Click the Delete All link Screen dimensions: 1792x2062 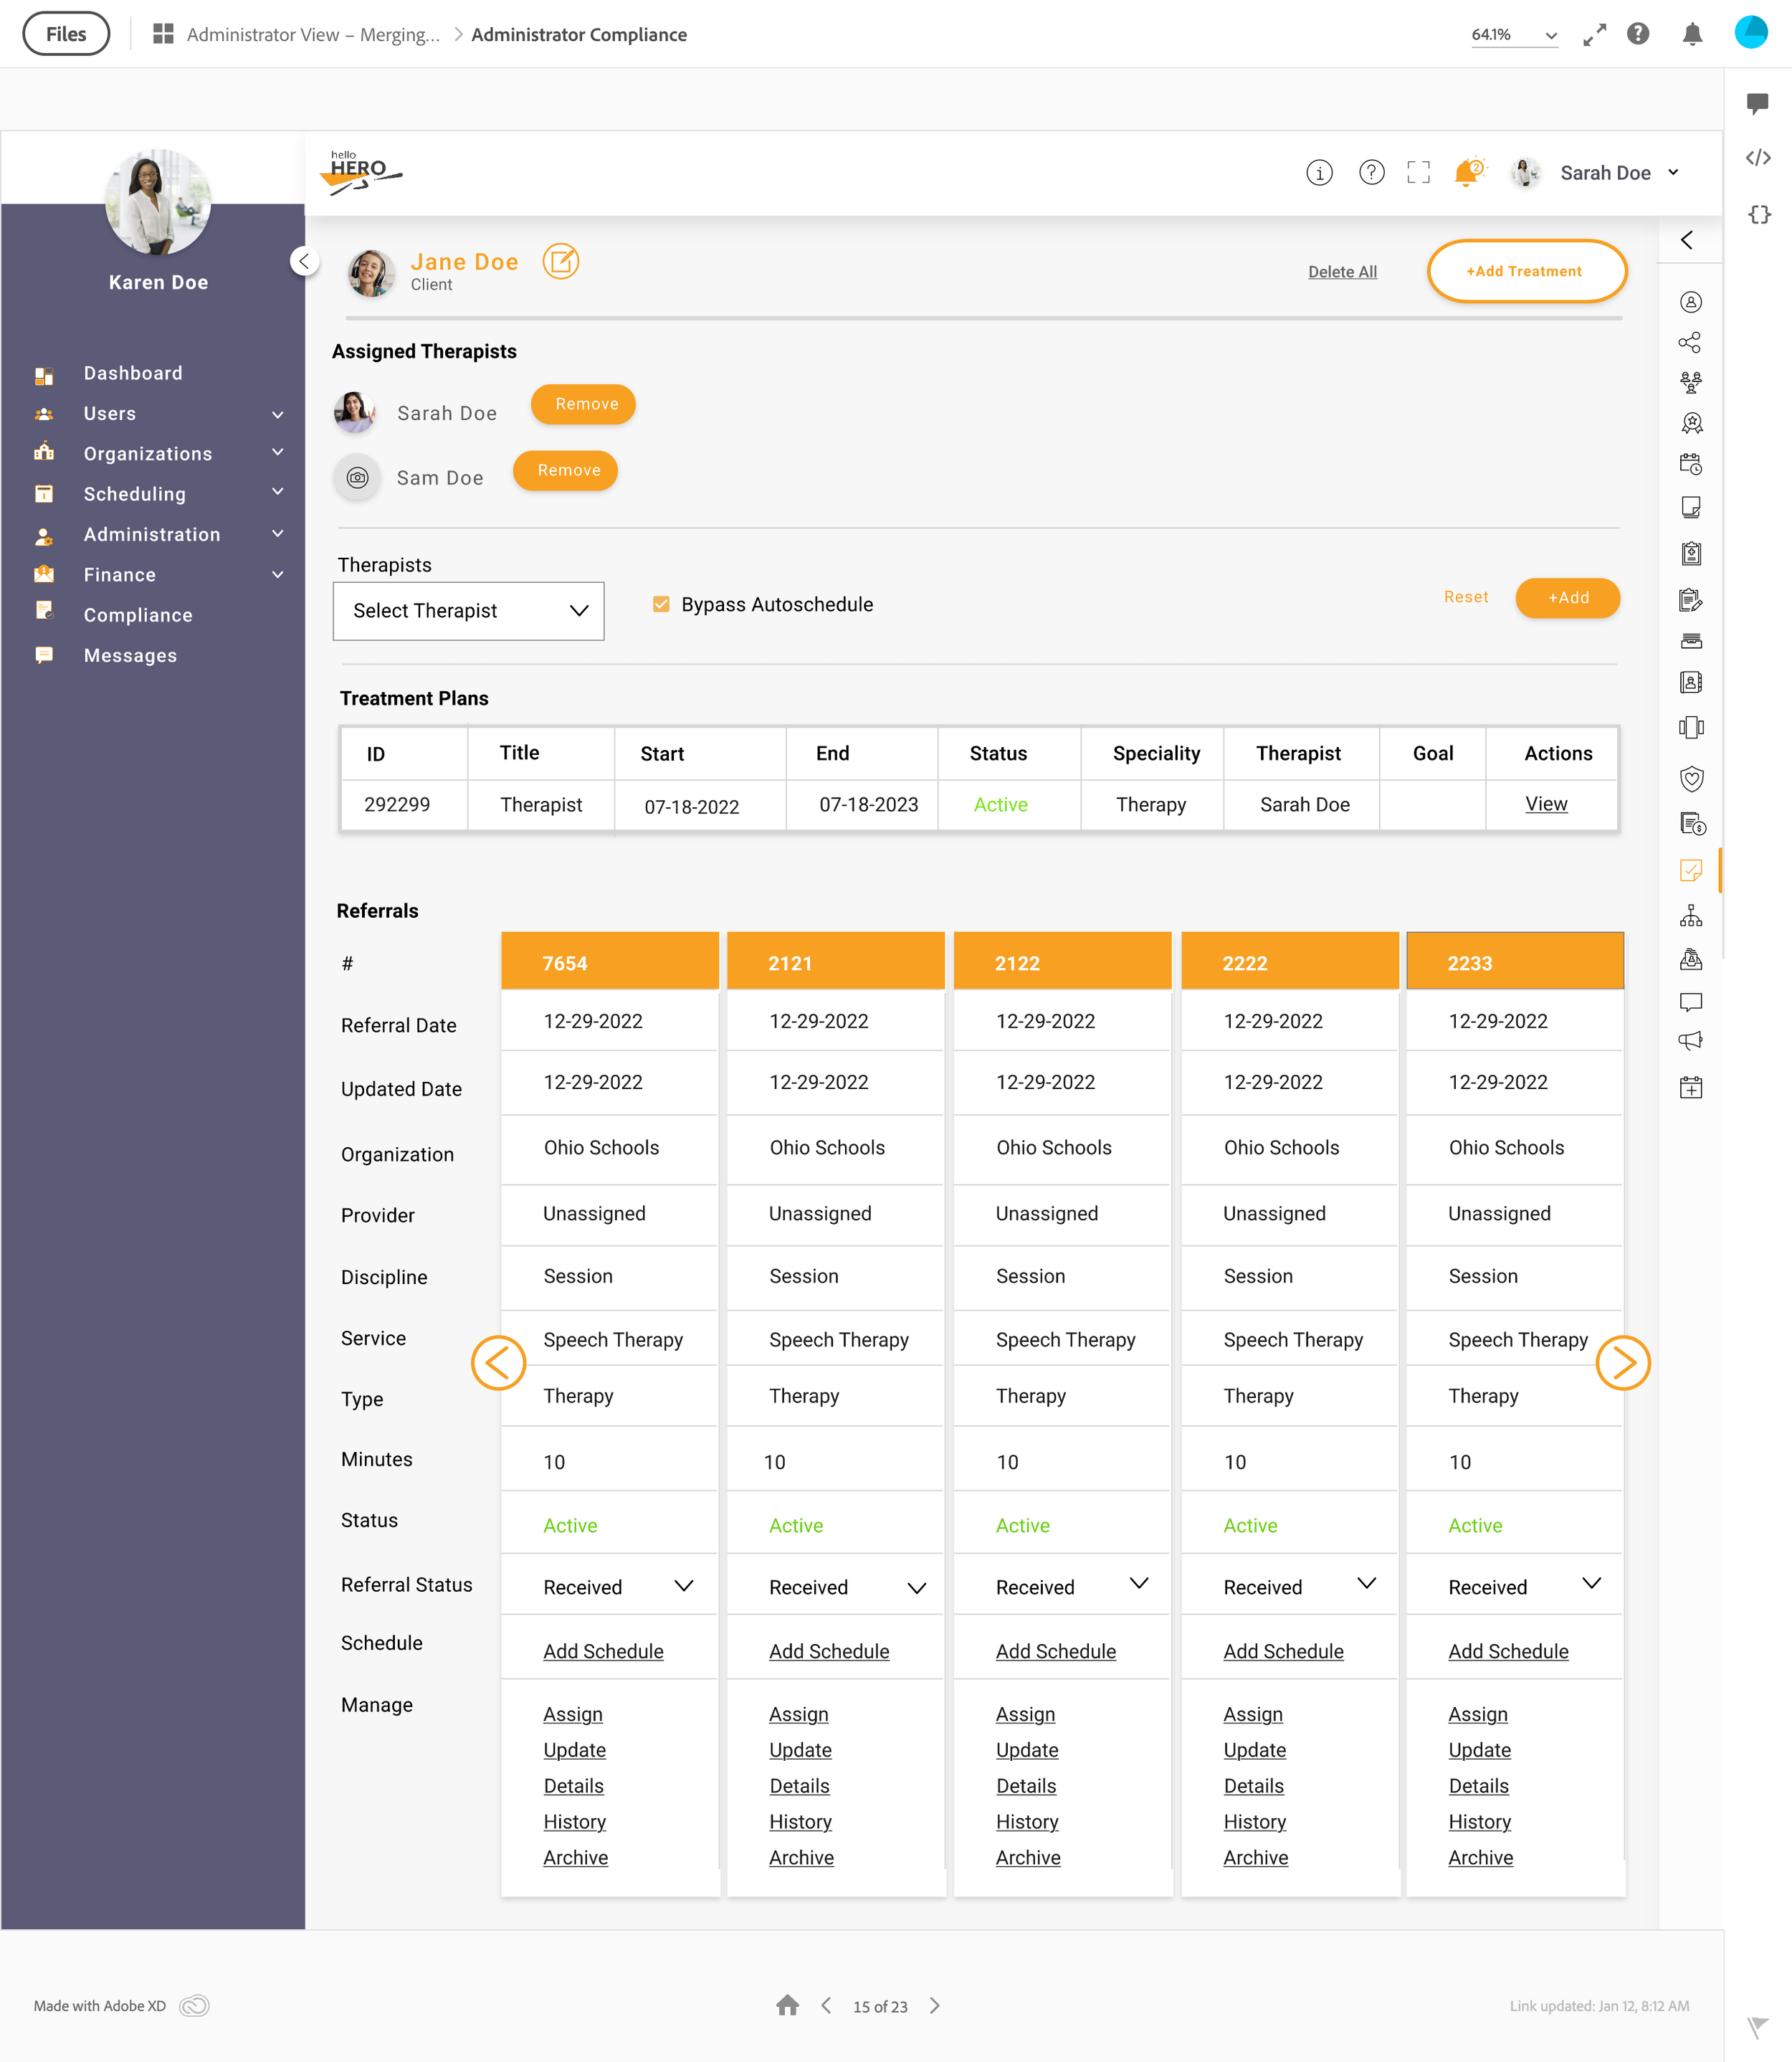pos(1342,272)
